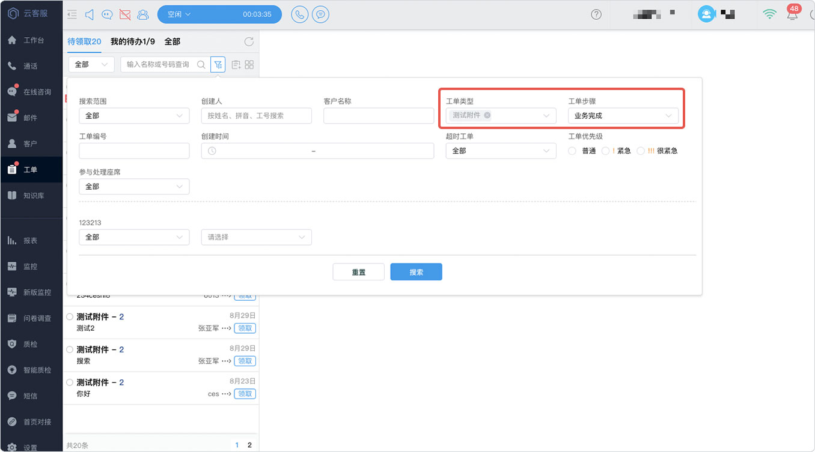Open 质检 in the sidebar
815x452 pixels.
(x=31, y=344)
